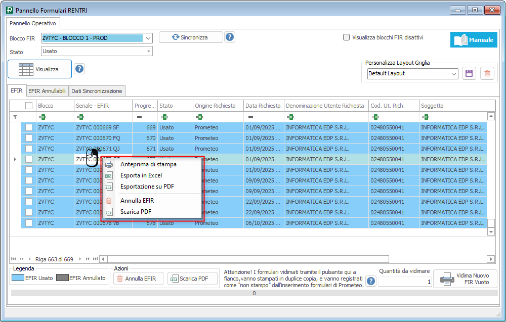Expand the Blocco FIR dropdown
Viewport: 506px width, 322px height.
148,38
